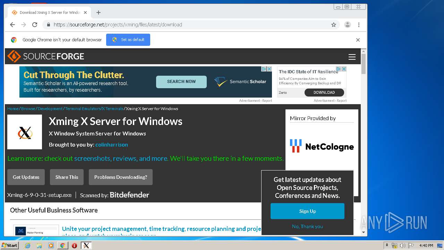The width and height of the screenshot is (444, 250).
Task: Click the browser forward arrow
Action: coord(24,25)
